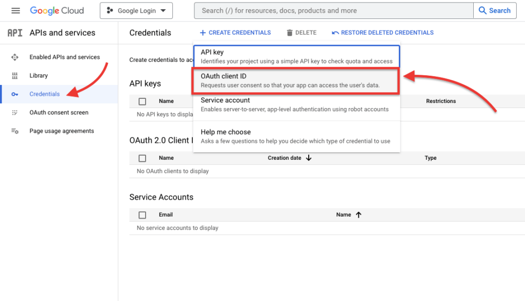Choose Service account option

click(x=297, y=104)
